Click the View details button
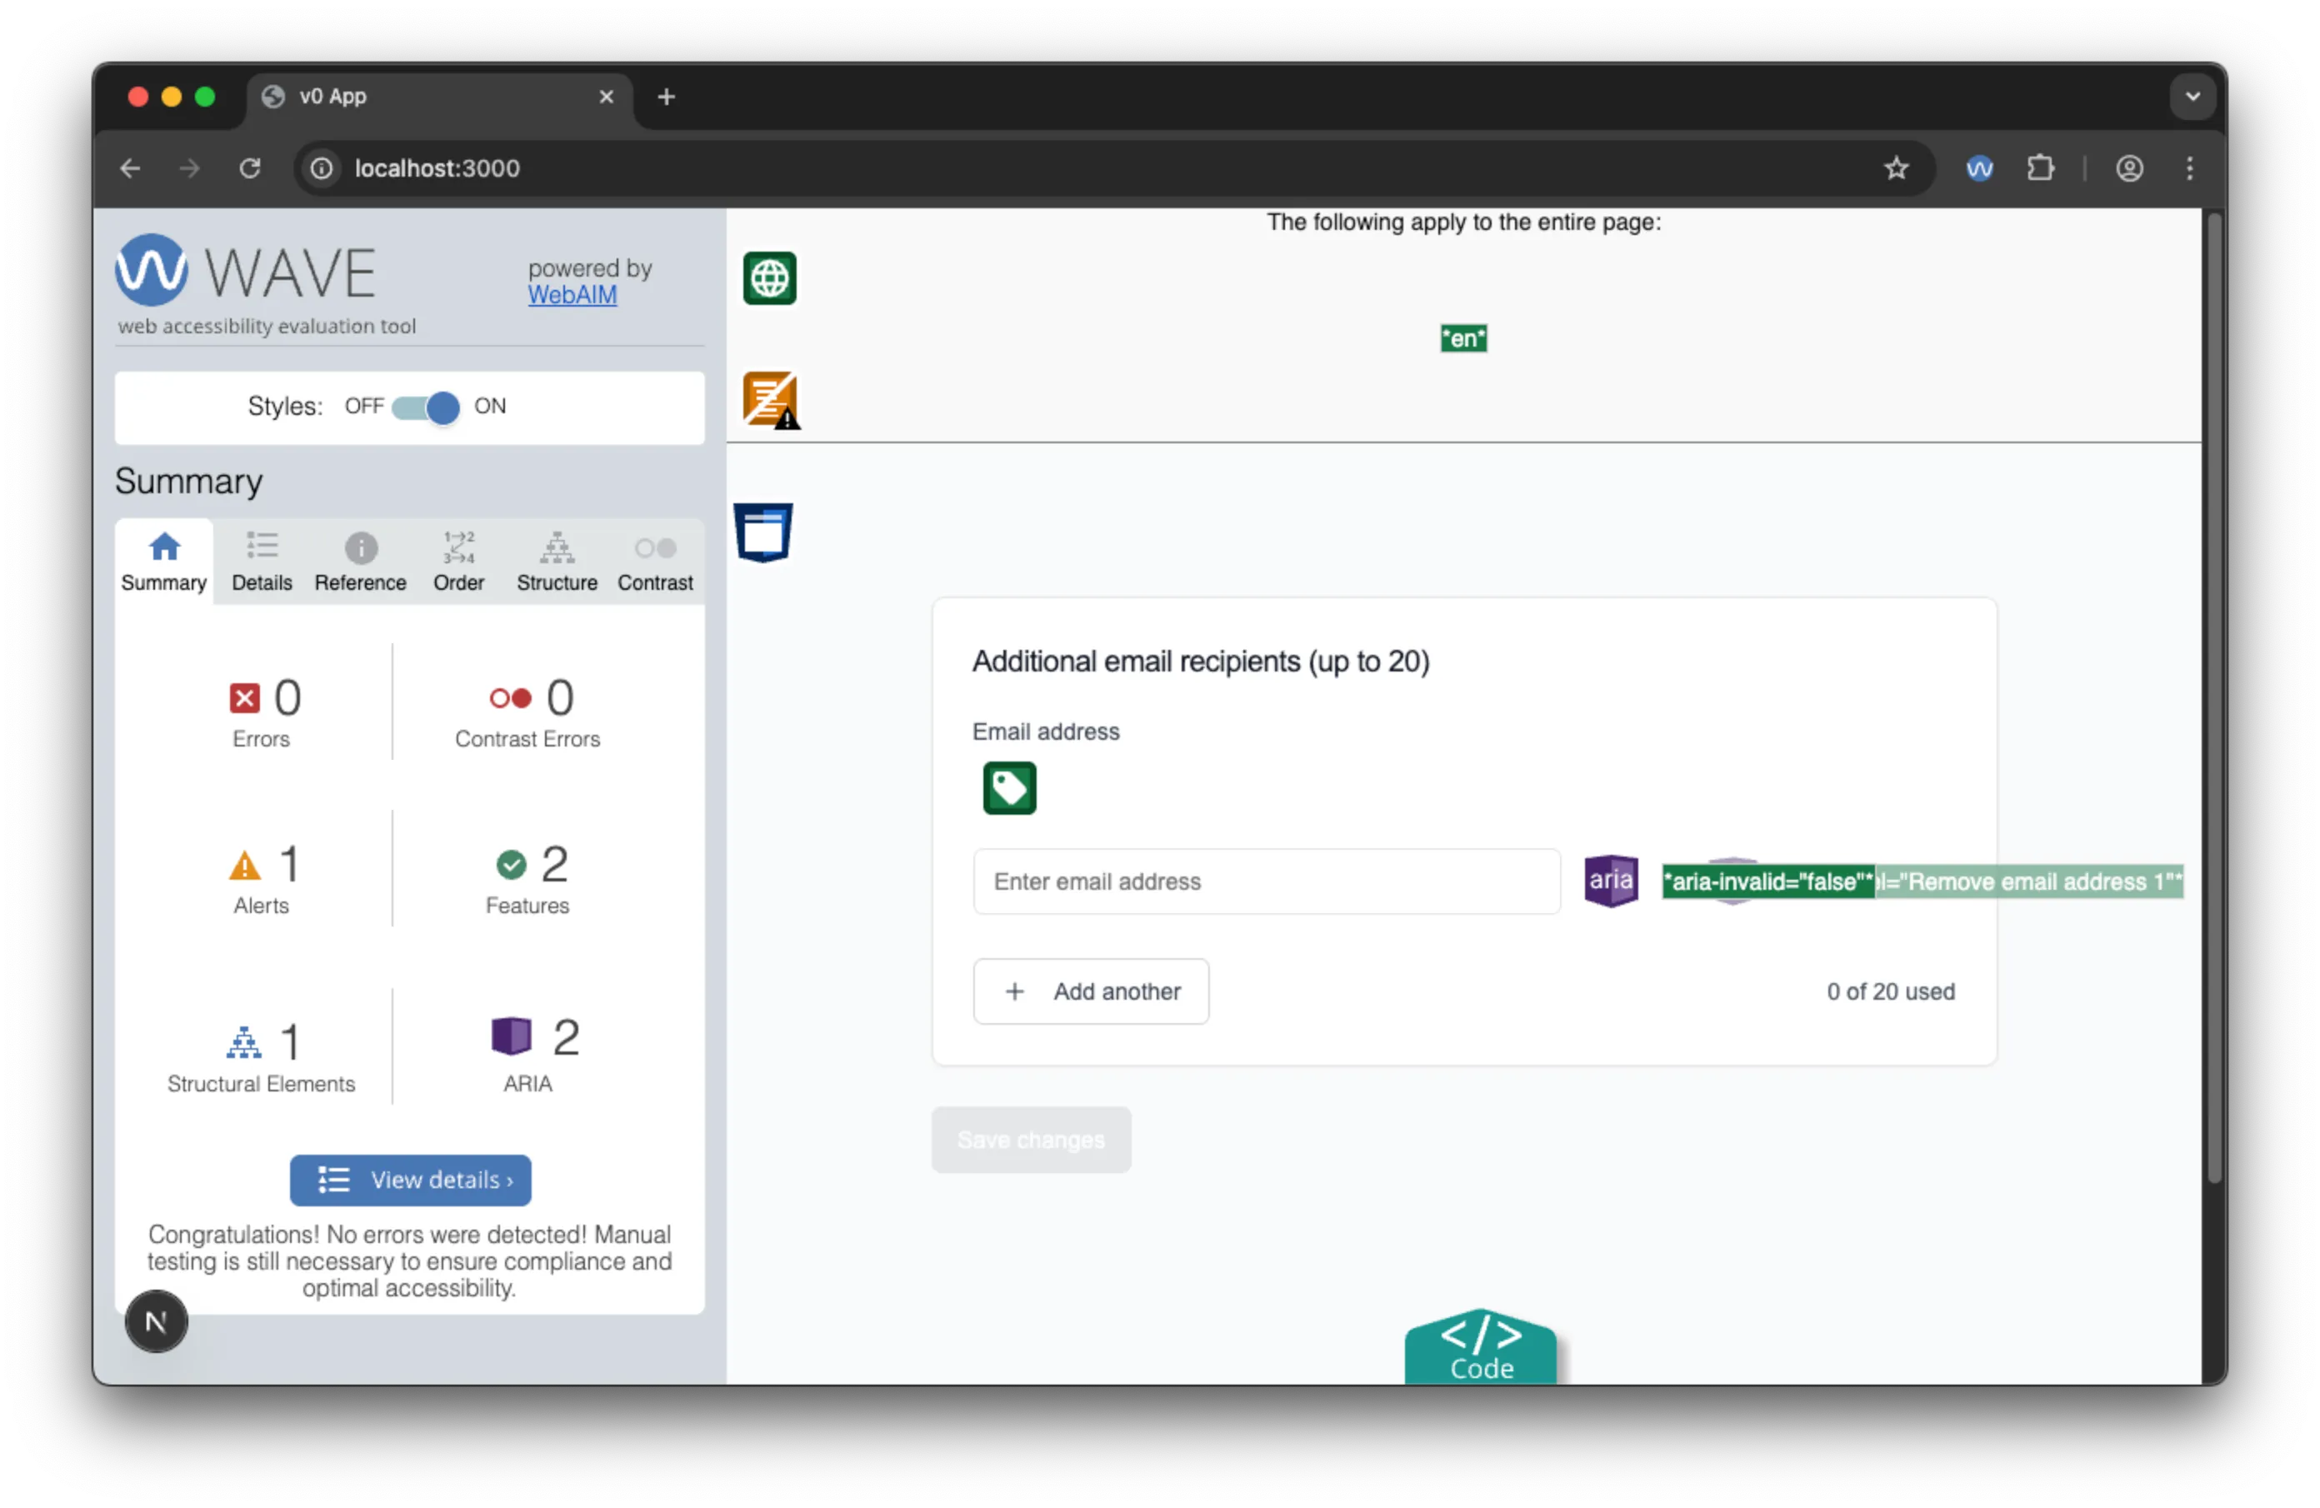This screenshot has height=1508, width=2320. (x=409, y=1180)
